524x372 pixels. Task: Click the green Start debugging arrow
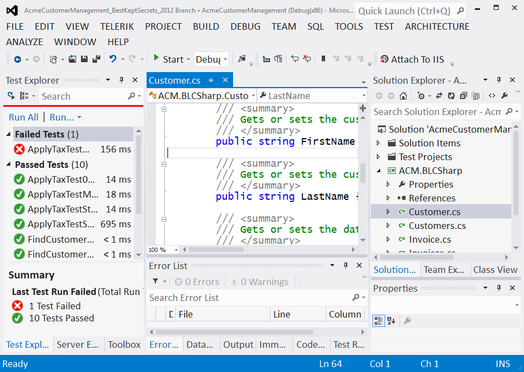(x=156, y=58)
